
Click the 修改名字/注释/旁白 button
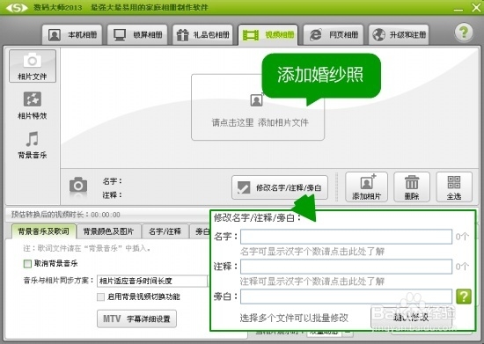280,187
